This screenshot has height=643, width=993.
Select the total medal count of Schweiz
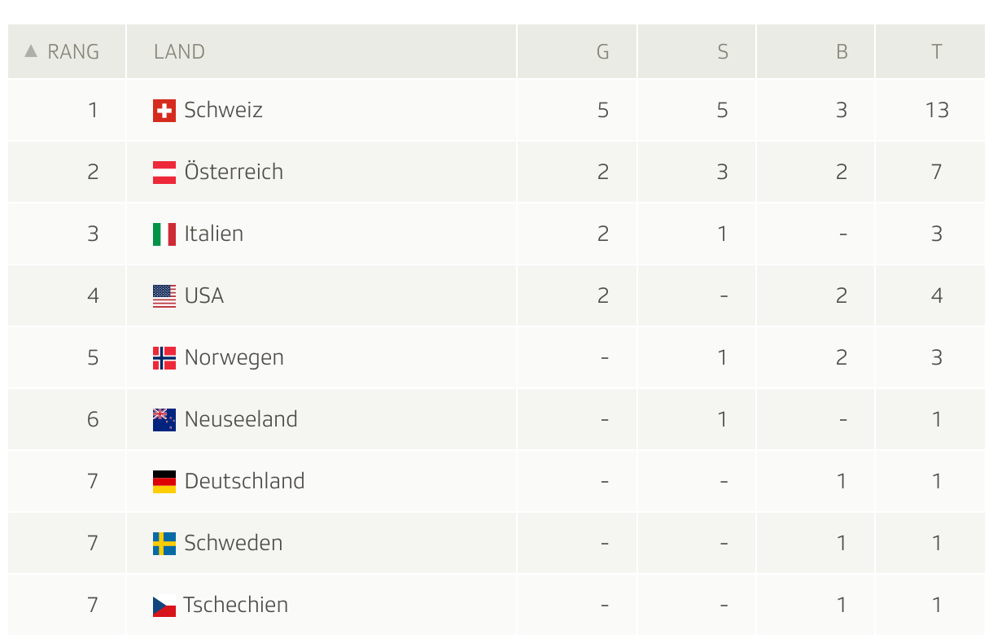click(x=937, y=110)
